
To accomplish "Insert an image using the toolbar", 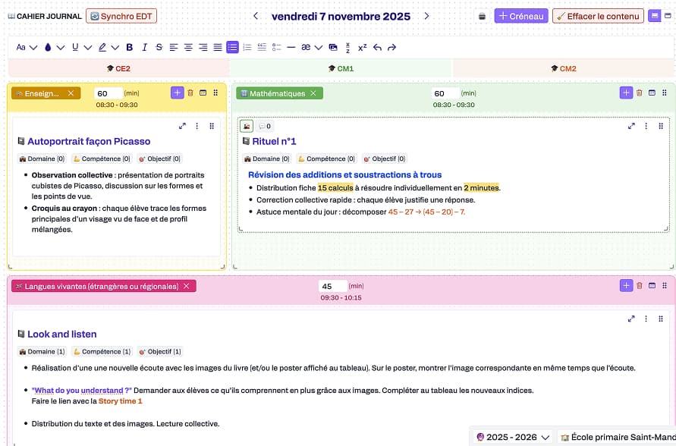I will click(x=333, y=47).
